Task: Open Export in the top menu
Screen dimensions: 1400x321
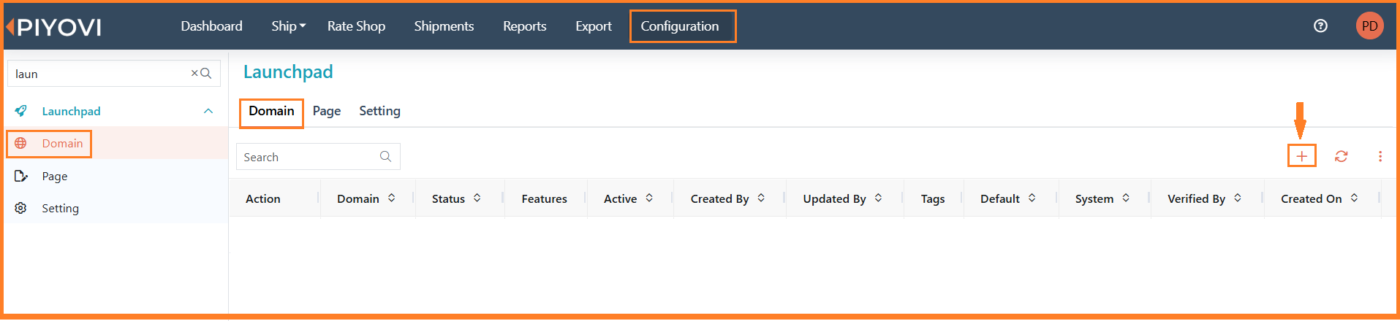Action: [593, 26]
